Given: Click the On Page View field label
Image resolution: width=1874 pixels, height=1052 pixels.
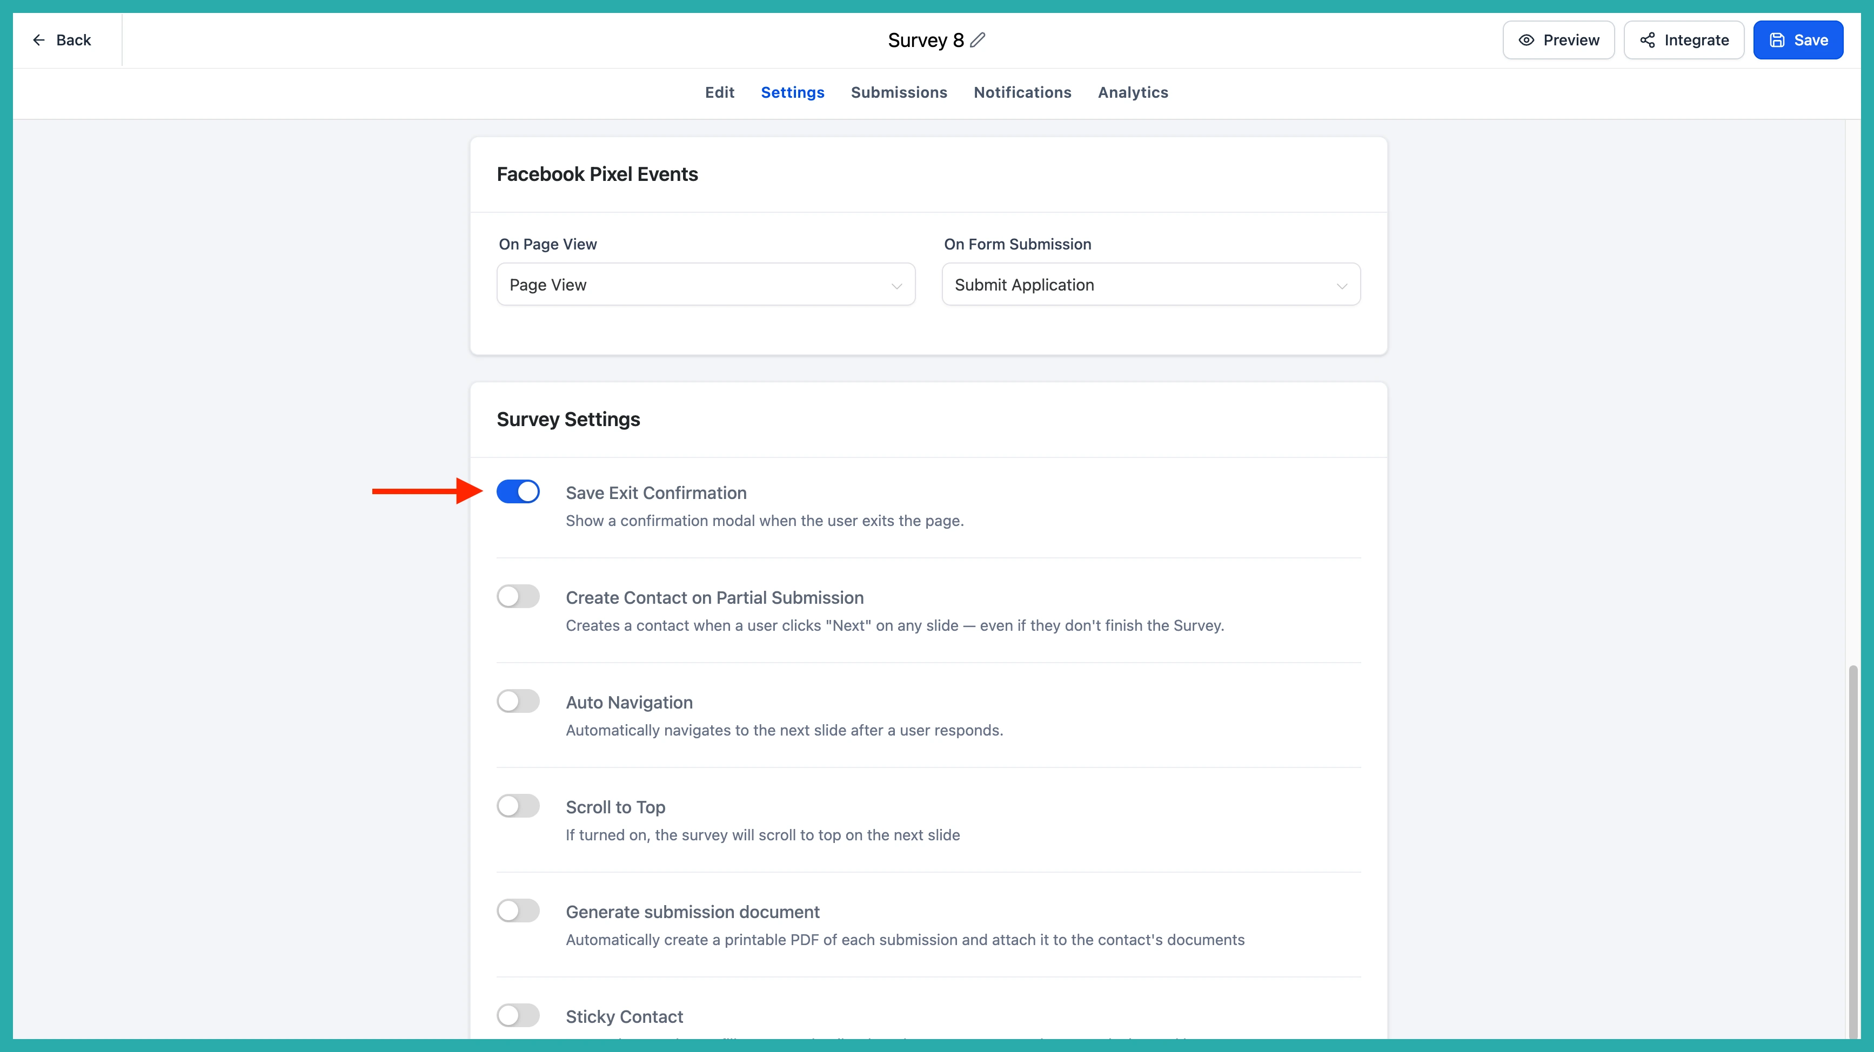Looking at the screenshot, I should [548, 244].
